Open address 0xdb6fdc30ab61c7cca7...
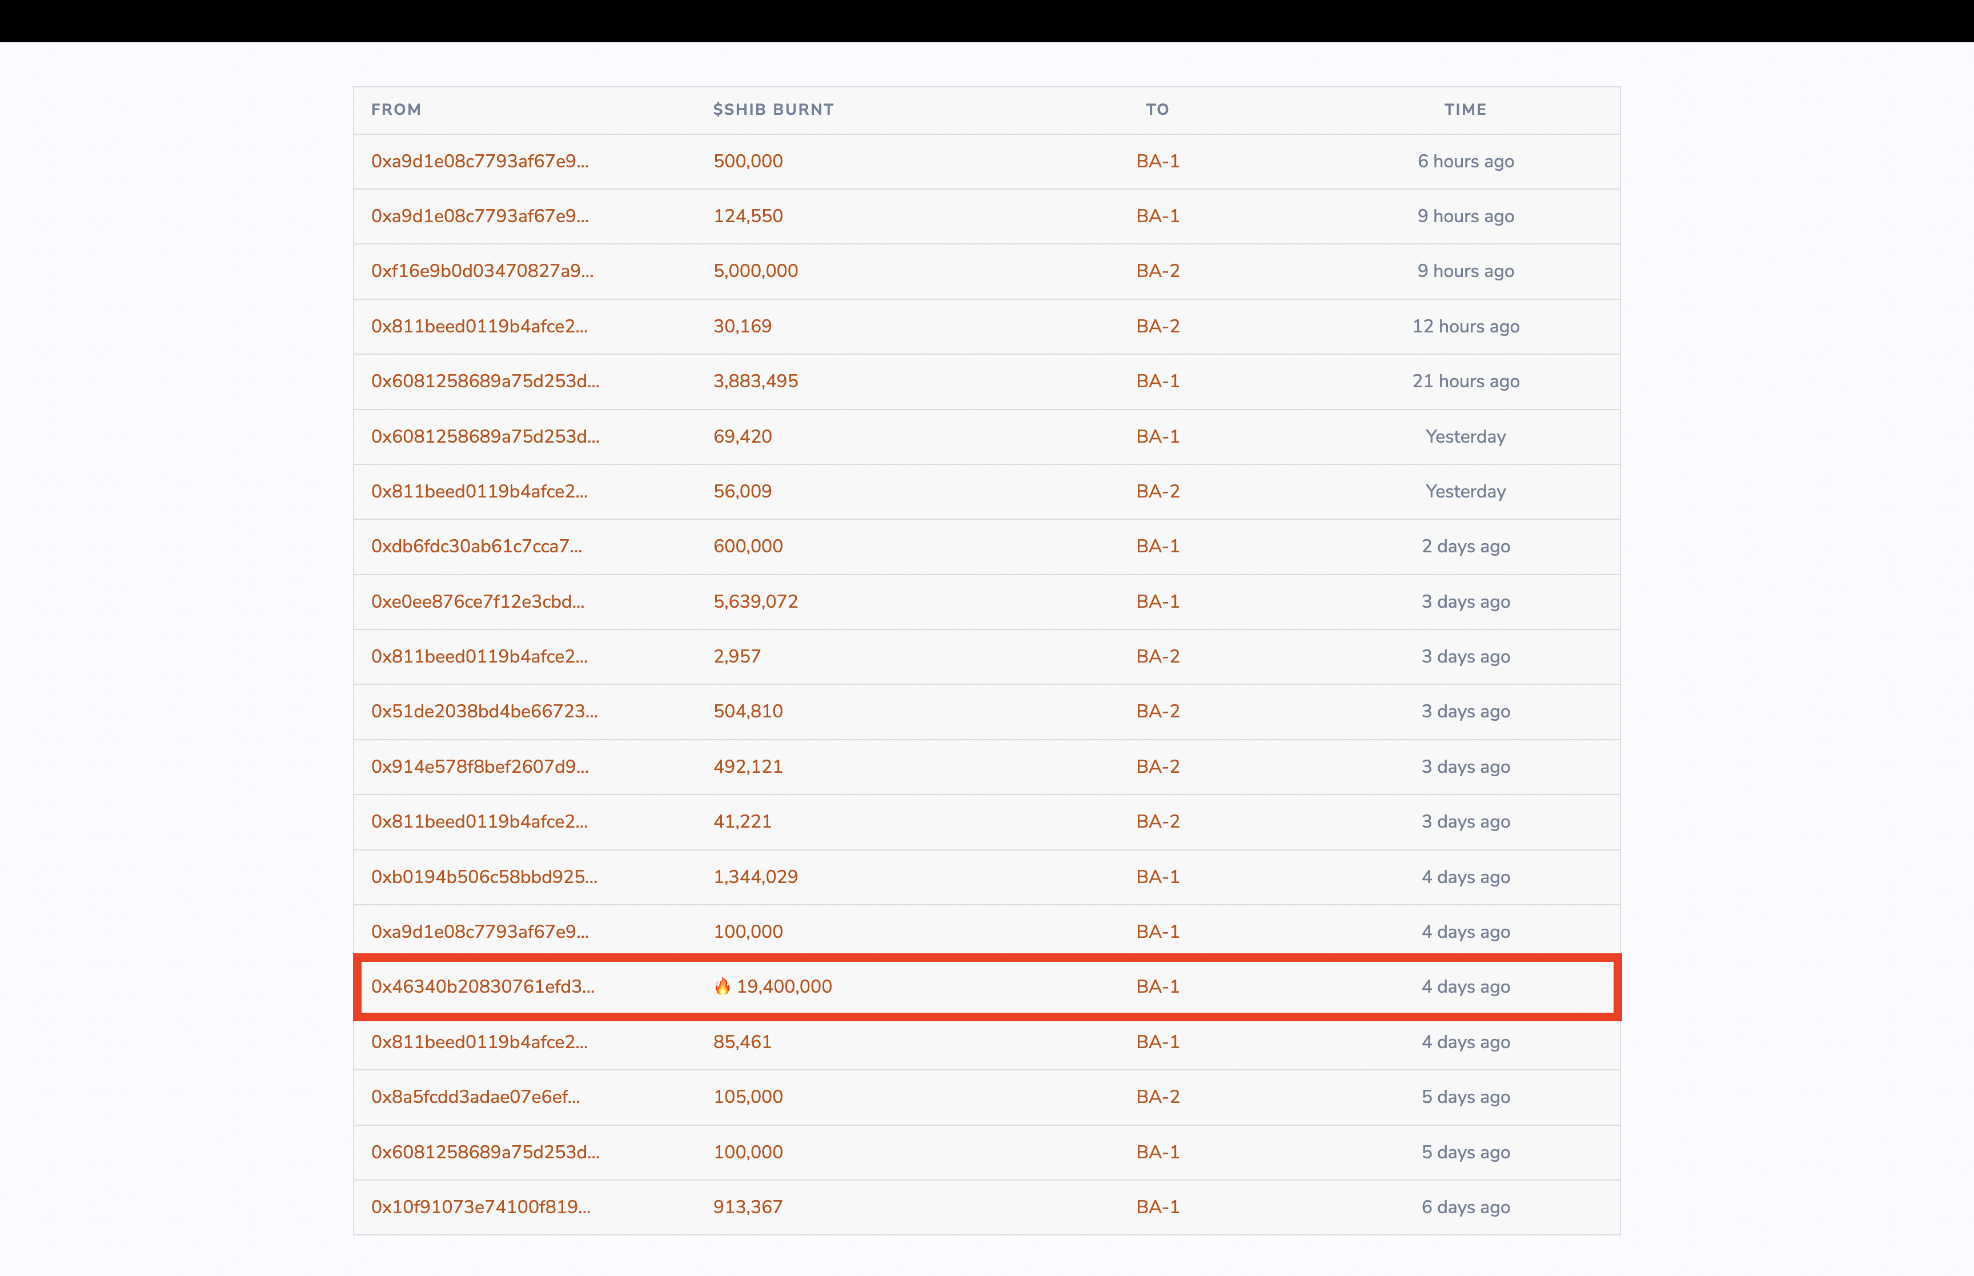The image size is (1974, 1276). (x=476, y=546)
